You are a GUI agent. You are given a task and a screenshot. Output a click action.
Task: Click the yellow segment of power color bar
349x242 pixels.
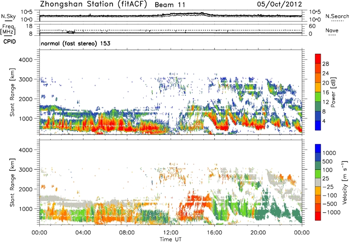[x=318, y=87]
